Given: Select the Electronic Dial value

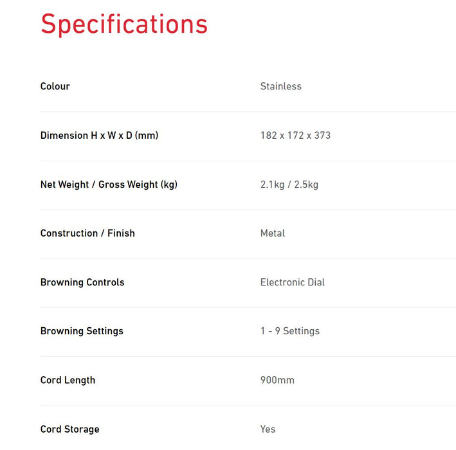Looking at the screenshot, I should click(x=293, y=282).
